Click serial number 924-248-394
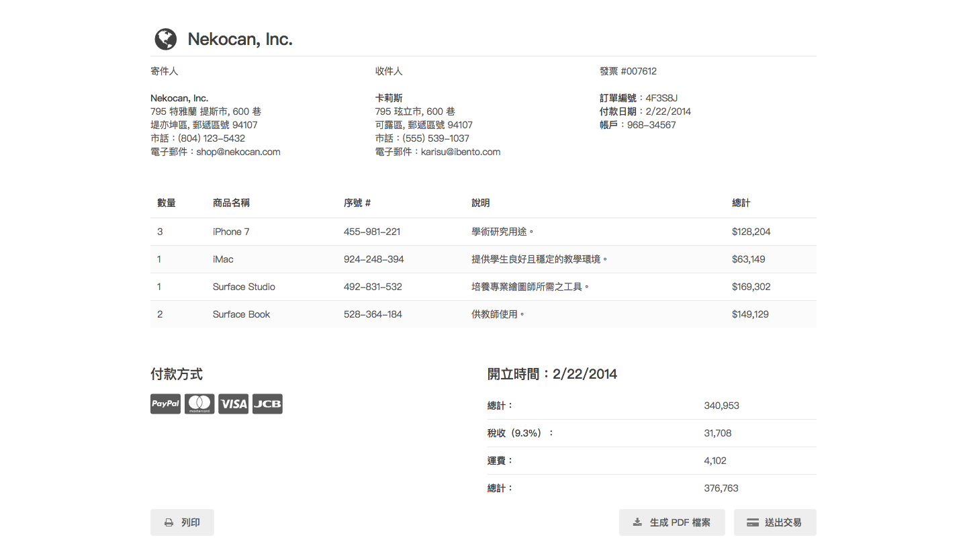The image size is (967, 554). (x=374, y=259)
